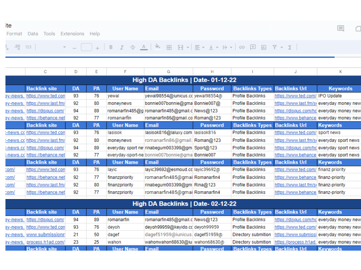Image resolution: width=361 pixels, height=270 pixels.
Task: Click the create filter icon
Action: (274, 47)
